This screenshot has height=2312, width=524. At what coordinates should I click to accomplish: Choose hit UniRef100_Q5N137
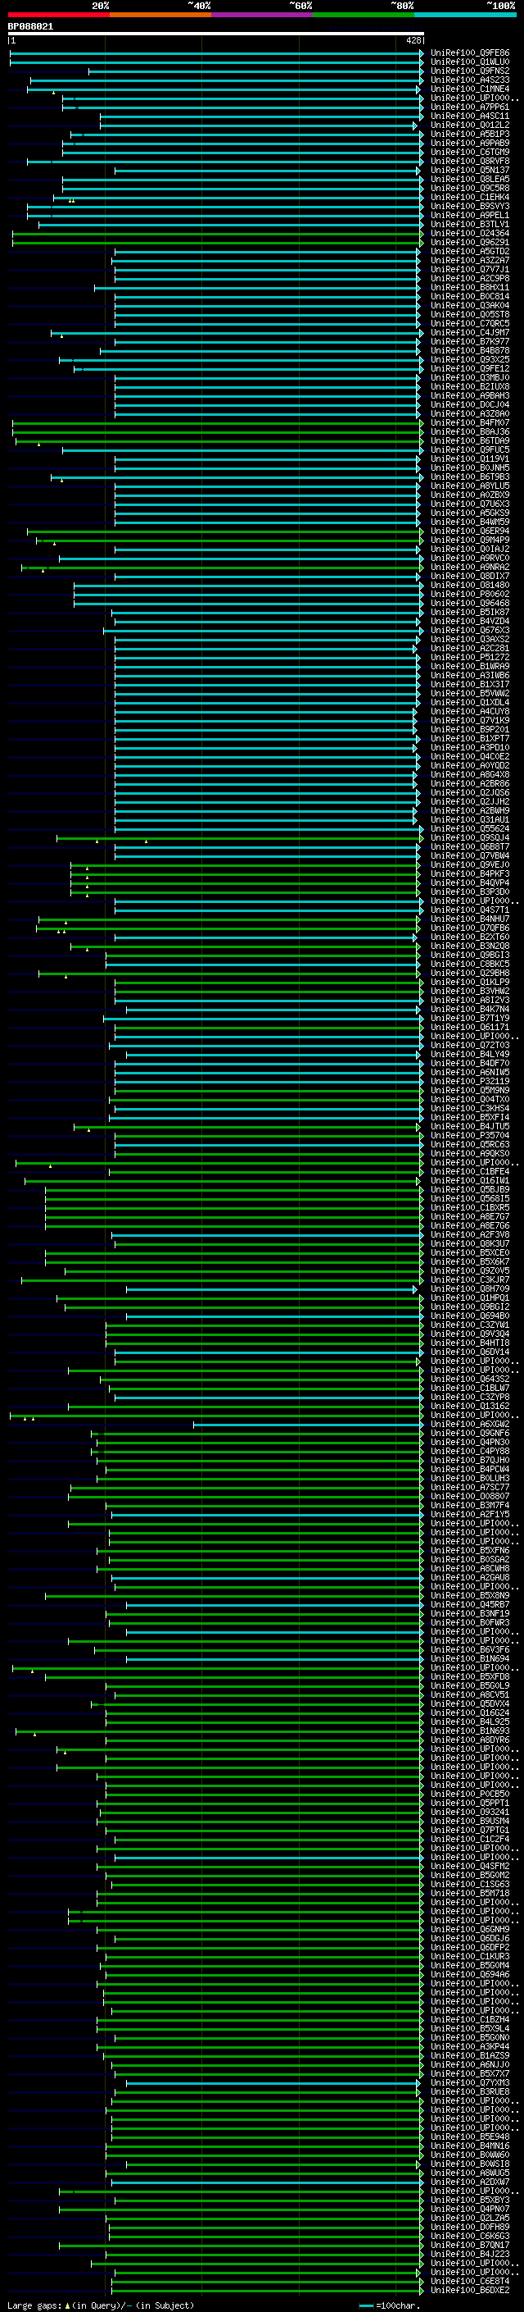[469, 170]
